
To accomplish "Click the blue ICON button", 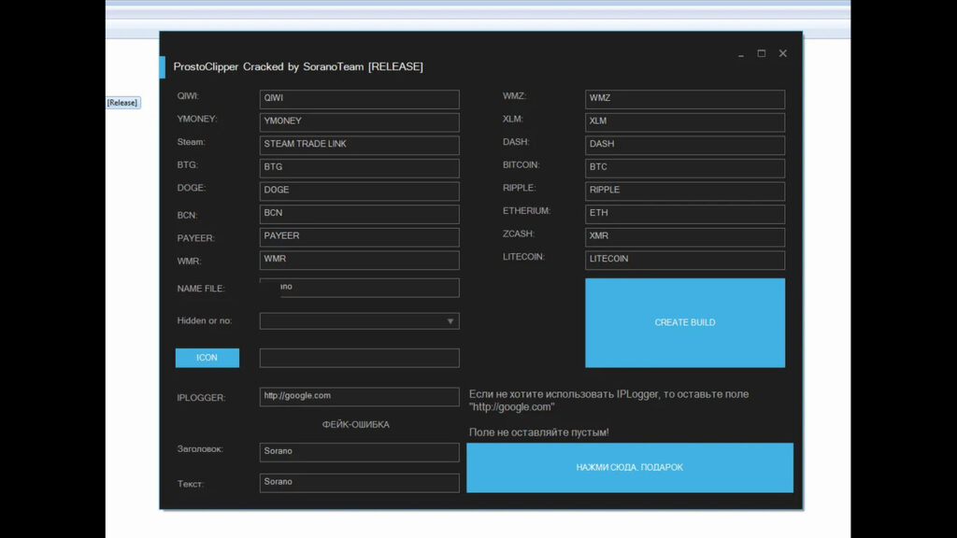I will 207,358.
